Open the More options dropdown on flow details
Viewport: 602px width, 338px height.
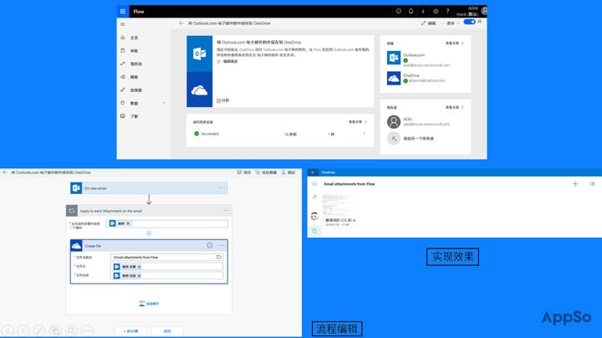451,23
